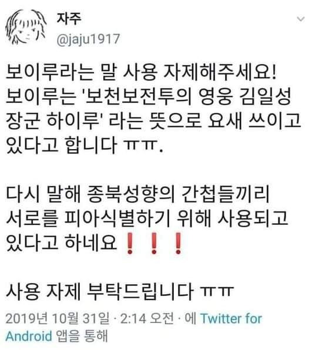Click the 자주 display name
The height and width of the screenshot is (350, 309).
(x=69, y=19)
